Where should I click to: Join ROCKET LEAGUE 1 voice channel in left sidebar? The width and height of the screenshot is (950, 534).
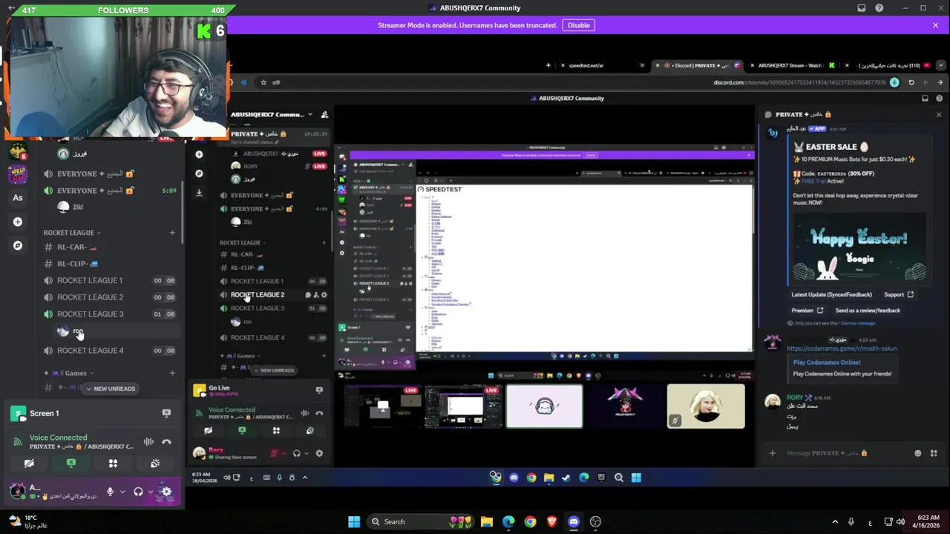tap(110, 280)
